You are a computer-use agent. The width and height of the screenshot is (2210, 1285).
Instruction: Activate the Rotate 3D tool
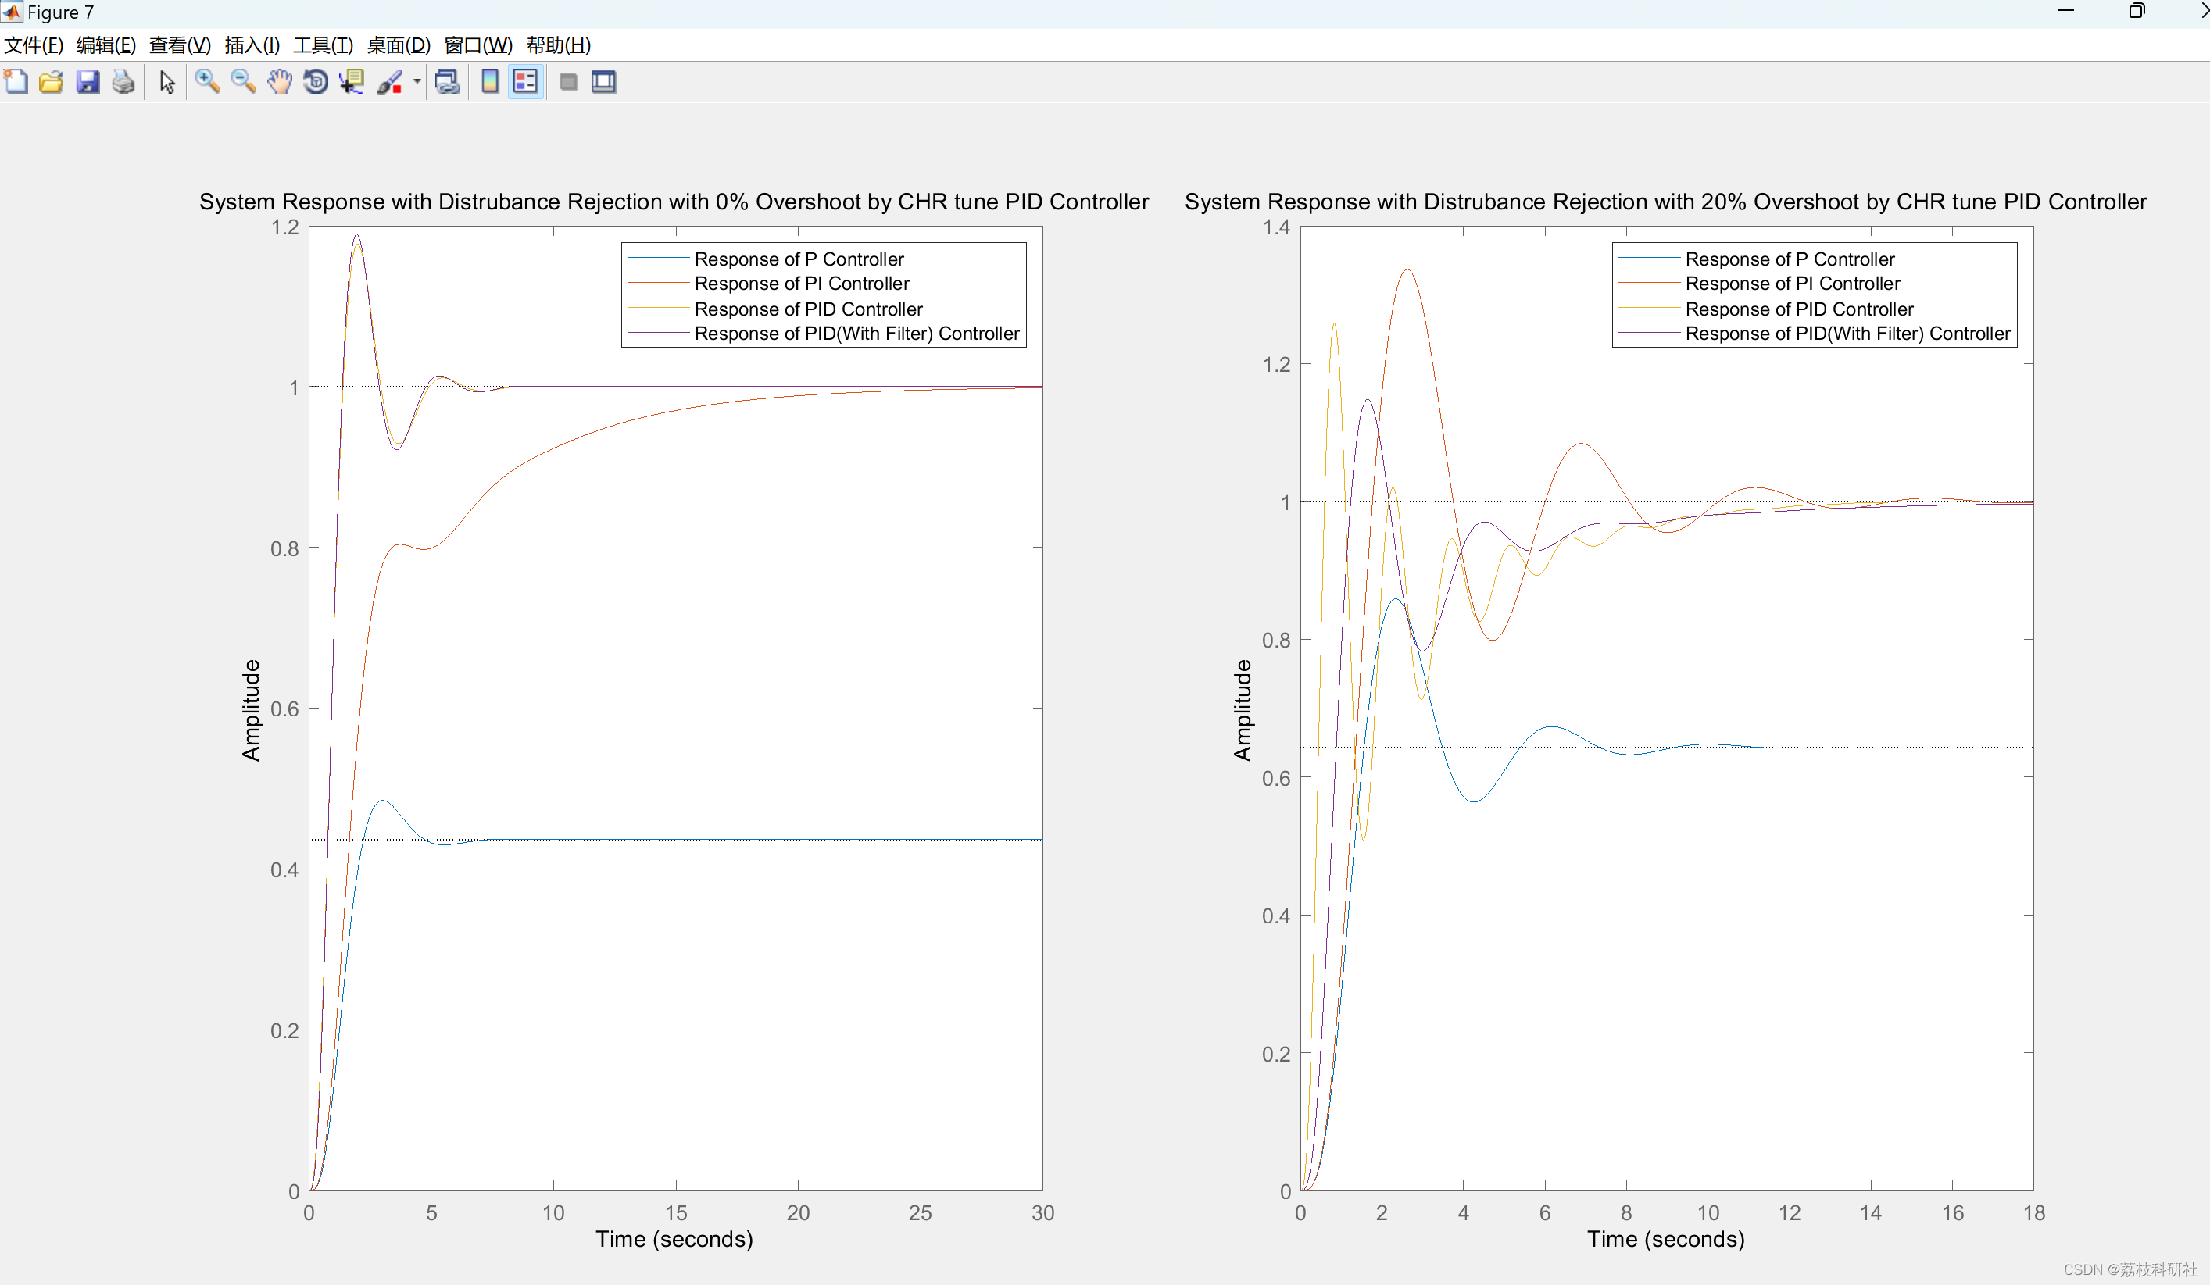pyautogui.click(x=315, y=81)
